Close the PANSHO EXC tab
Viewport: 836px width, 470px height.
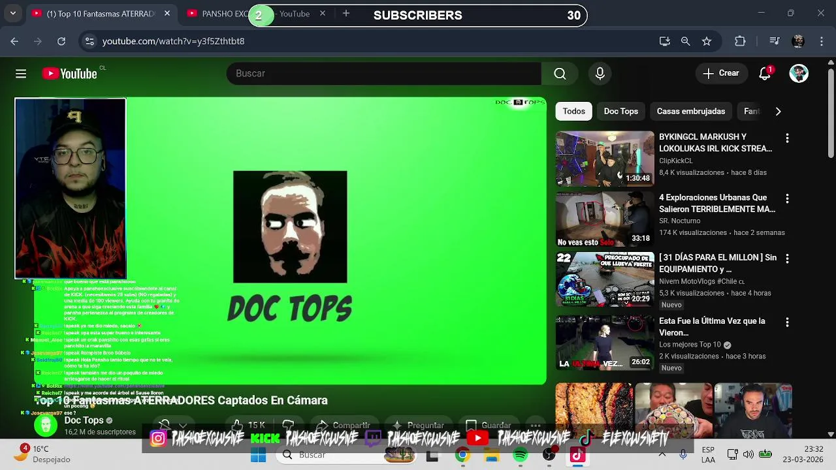coord(322,14)
